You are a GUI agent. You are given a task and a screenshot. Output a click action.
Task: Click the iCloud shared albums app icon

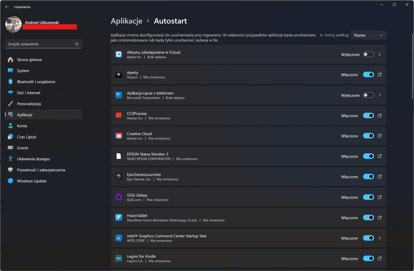pos(119,54)
